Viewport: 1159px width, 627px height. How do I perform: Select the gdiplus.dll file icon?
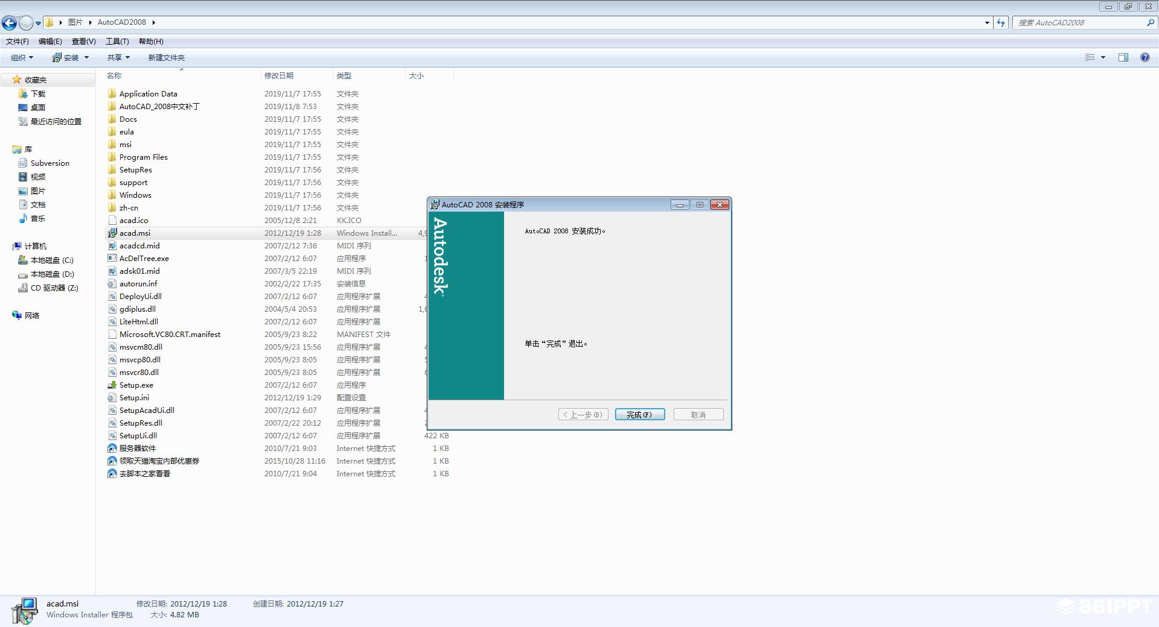[x=112, y=309]
